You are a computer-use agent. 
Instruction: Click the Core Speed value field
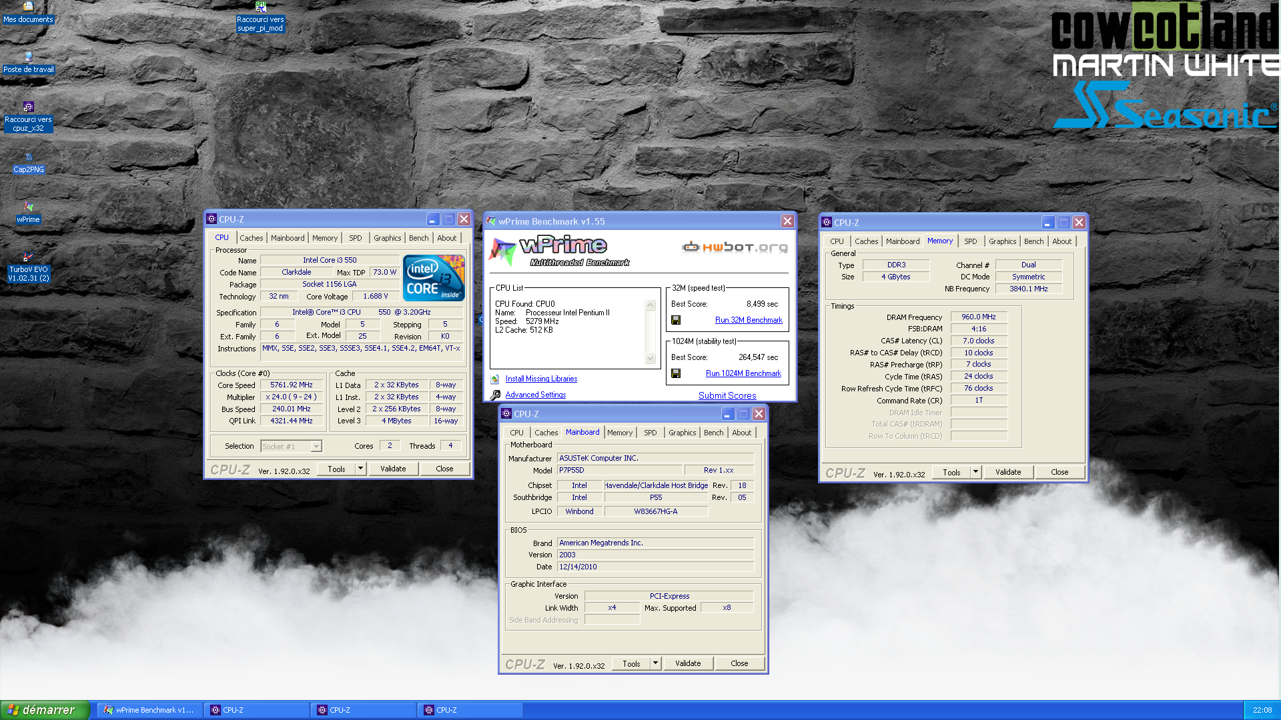292,385
